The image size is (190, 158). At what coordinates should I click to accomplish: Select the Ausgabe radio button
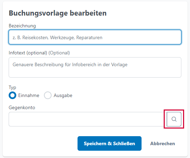click(x=48, y=95)
